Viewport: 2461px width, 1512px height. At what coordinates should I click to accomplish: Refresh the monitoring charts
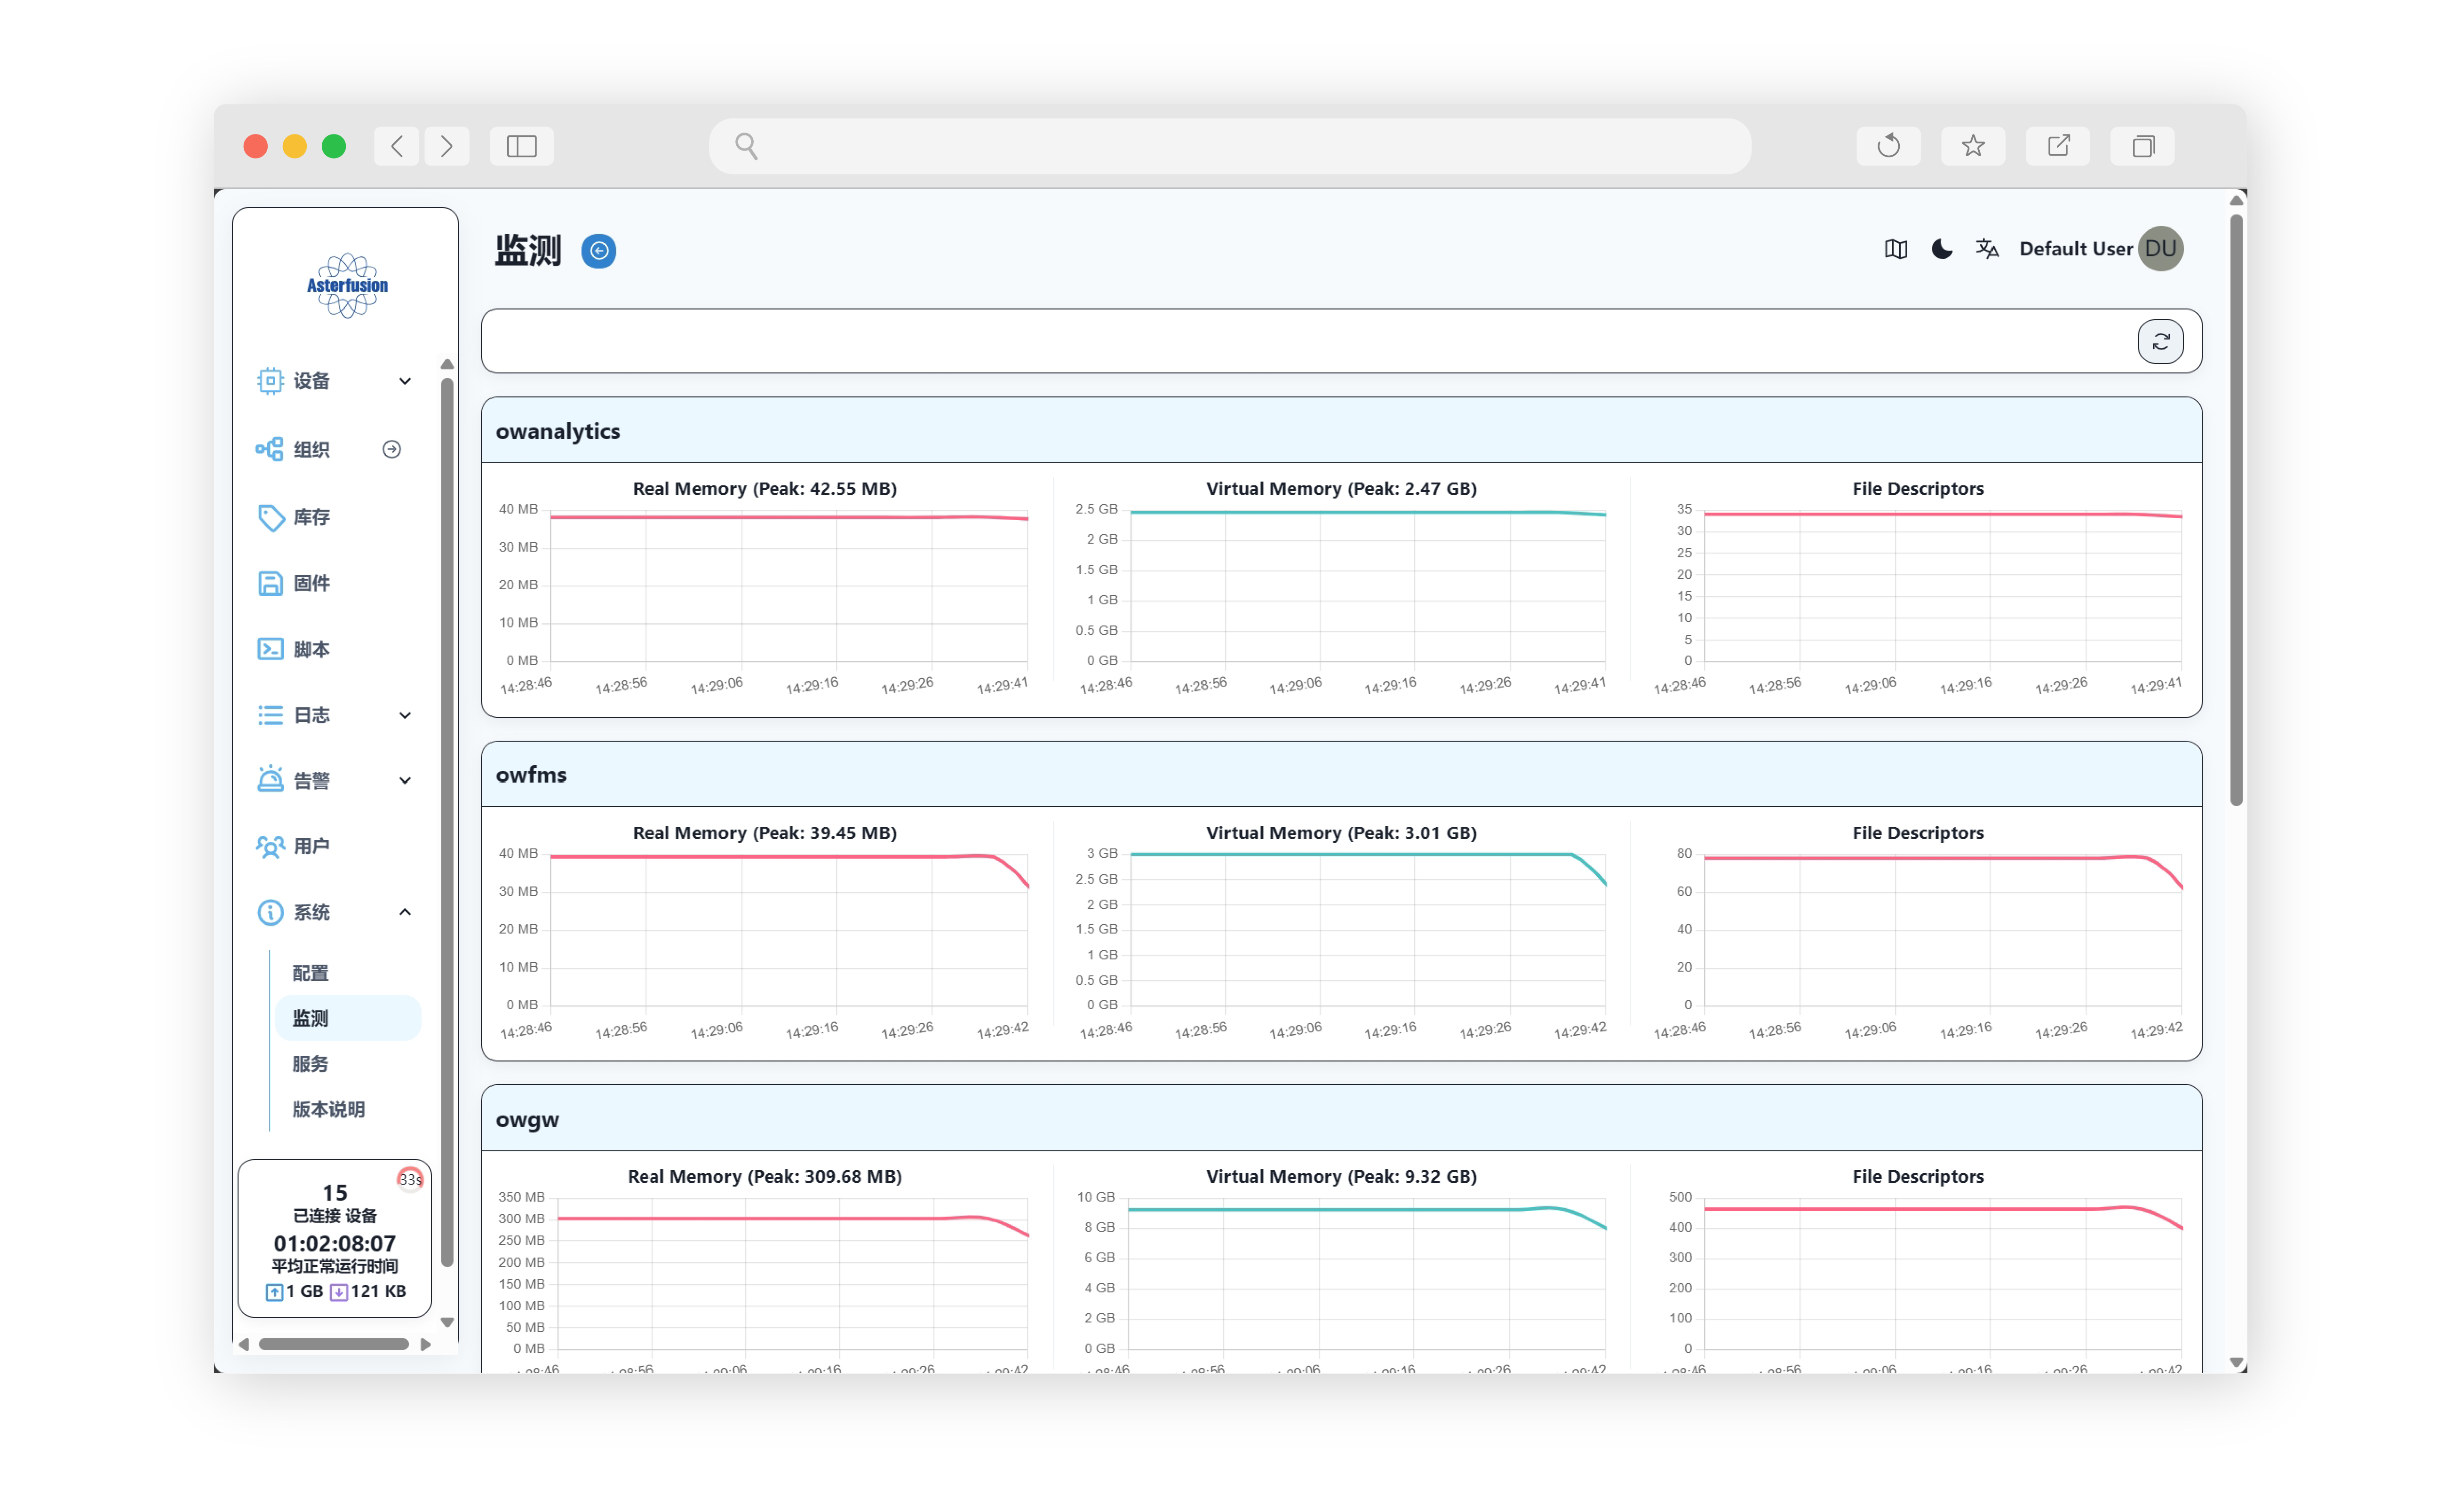2160,342
